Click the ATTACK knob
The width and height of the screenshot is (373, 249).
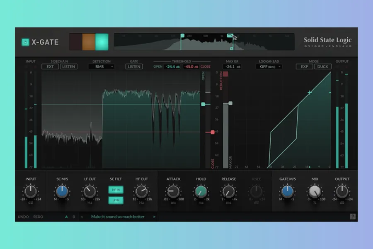[173, 191]
